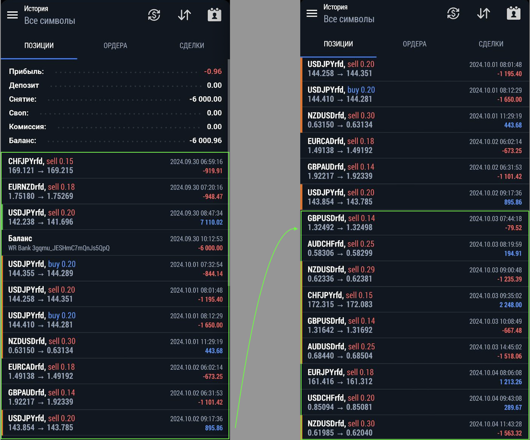Open GBPAUDrfd position in left screen
530x440 pixels.
point(115,397)
